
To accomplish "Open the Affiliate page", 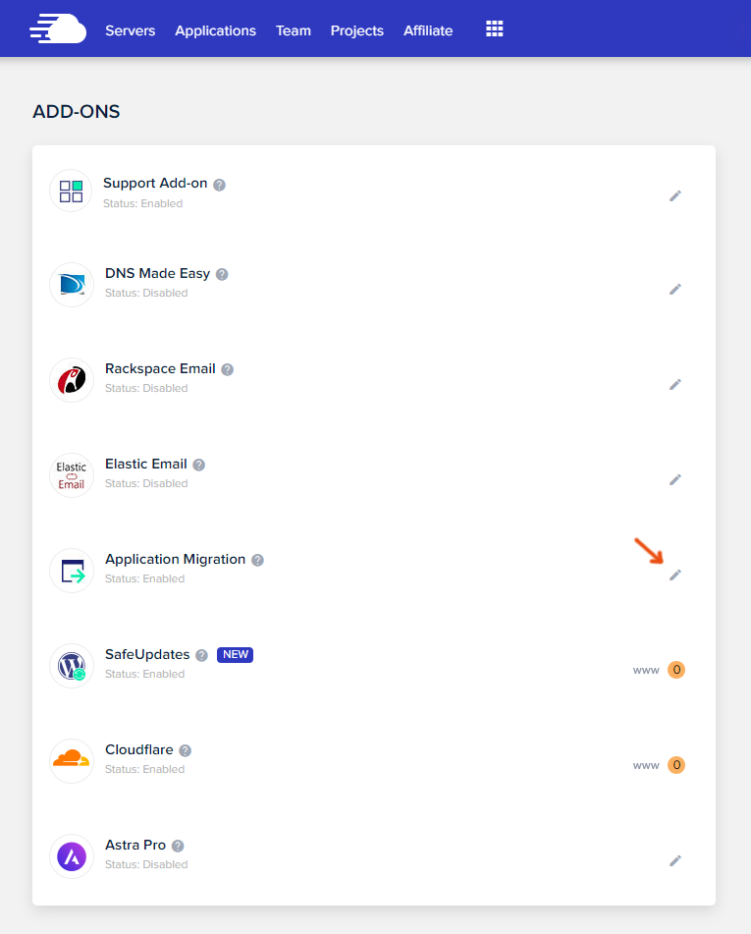I will (428, 30).
